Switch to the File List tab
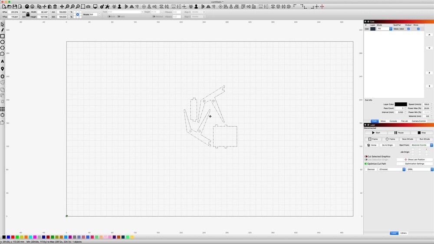 click(404, 121)
